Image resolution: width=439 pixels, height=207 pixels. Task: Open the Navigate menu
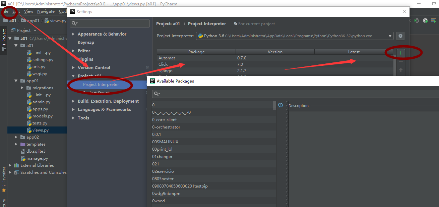click(x=46, y=11)
